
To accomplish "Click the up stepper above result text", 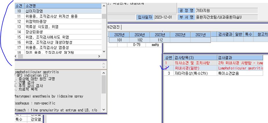I will coord(104,64).
